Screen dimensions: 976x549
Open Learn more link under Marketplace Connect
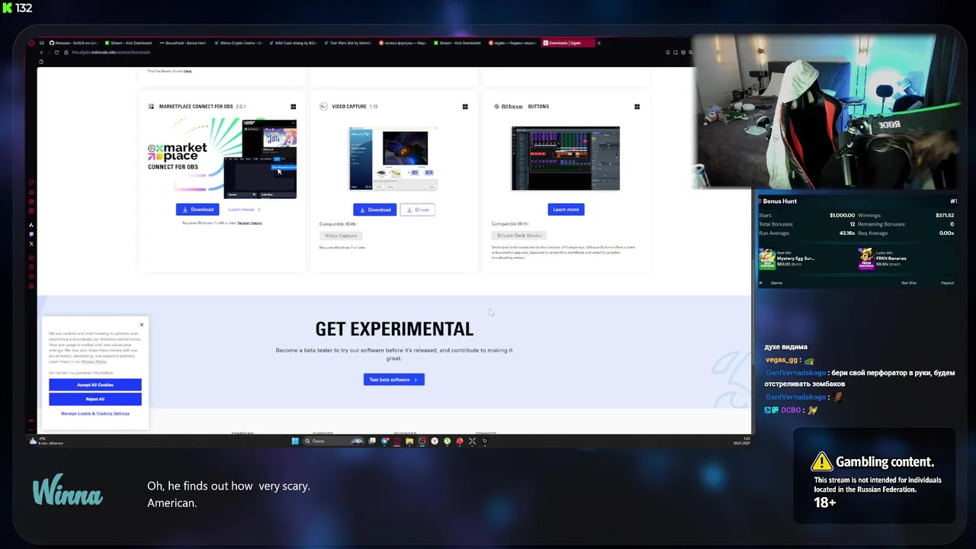244,209
